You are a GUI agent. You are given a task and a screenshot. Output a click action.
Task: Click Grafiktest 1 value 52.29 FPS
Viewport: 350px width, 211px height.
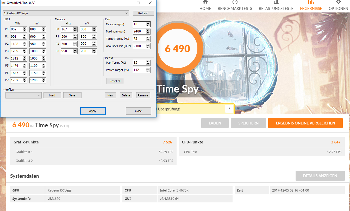(x=166, y=152)
